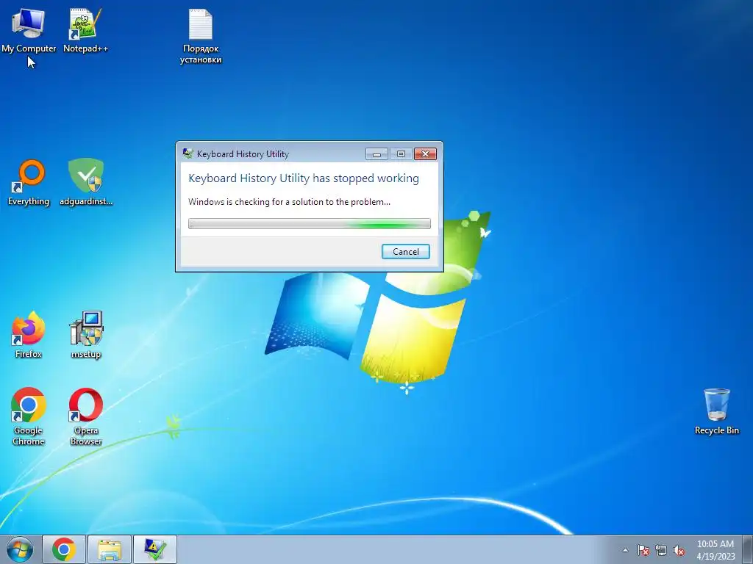Screen dimensions: 753x564
Task: Click the Keyboard History Utility taskbar button
Action: point(155,549)
